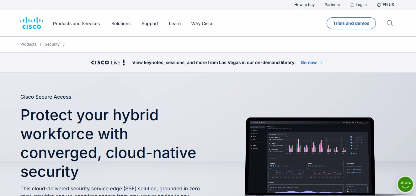This screenshot has height=196, width=416.
Task: Click the Cisco Secure Access heading text
Action: pos(46,97)
